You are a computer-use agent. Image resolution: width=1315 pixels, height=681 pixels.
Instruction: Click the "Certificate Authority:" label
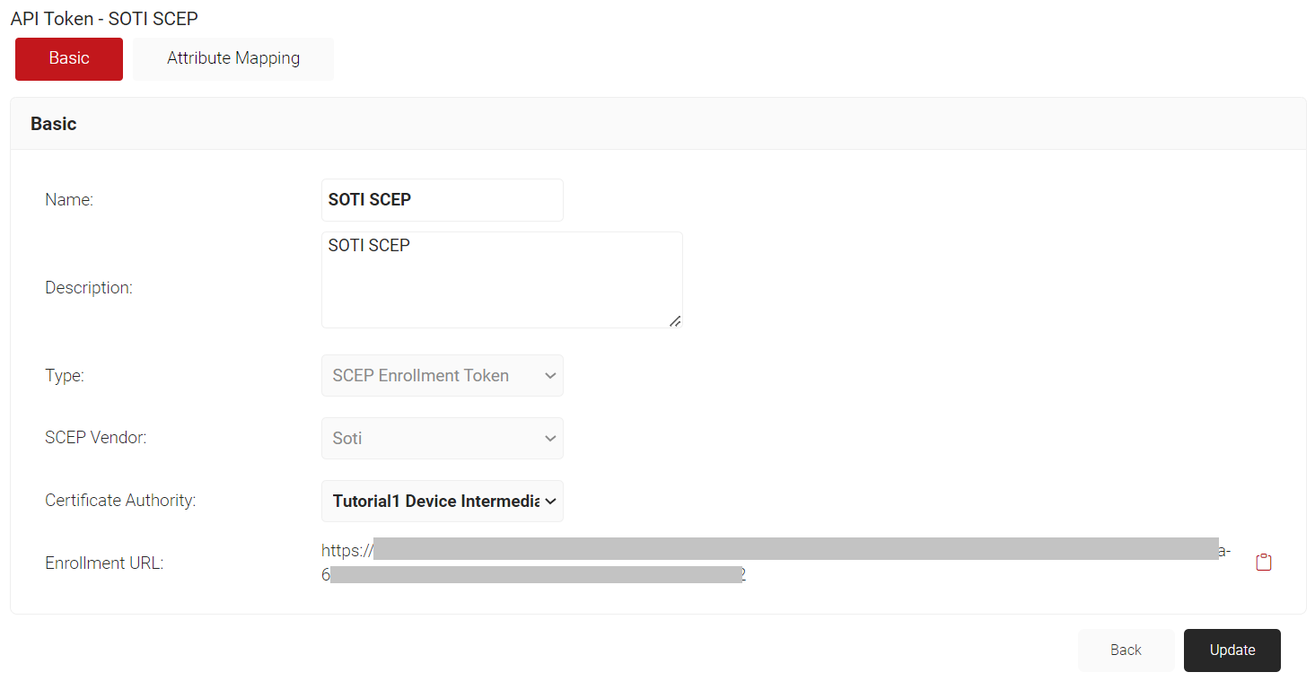coord(120,501)
